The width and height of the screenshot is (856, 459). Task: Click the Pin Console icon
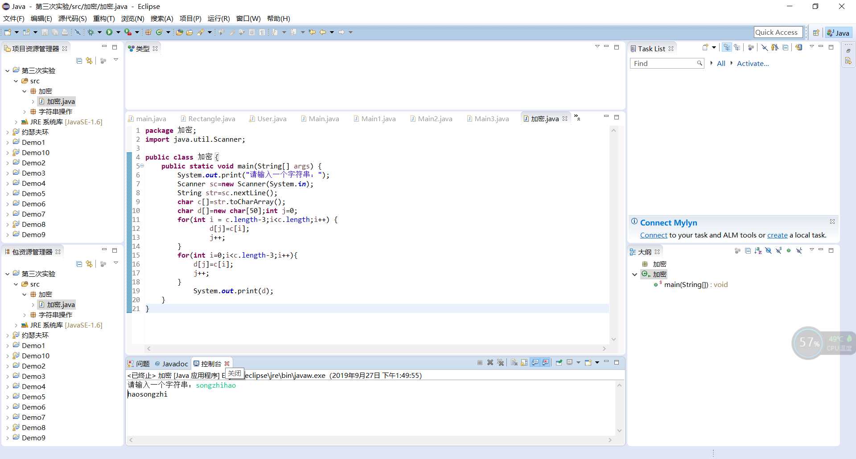559,362
